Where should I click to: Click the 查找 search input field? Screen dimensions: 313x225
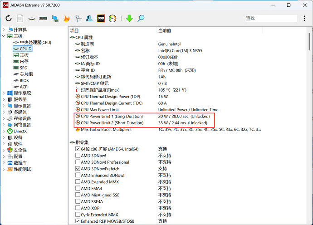point(270,19)
